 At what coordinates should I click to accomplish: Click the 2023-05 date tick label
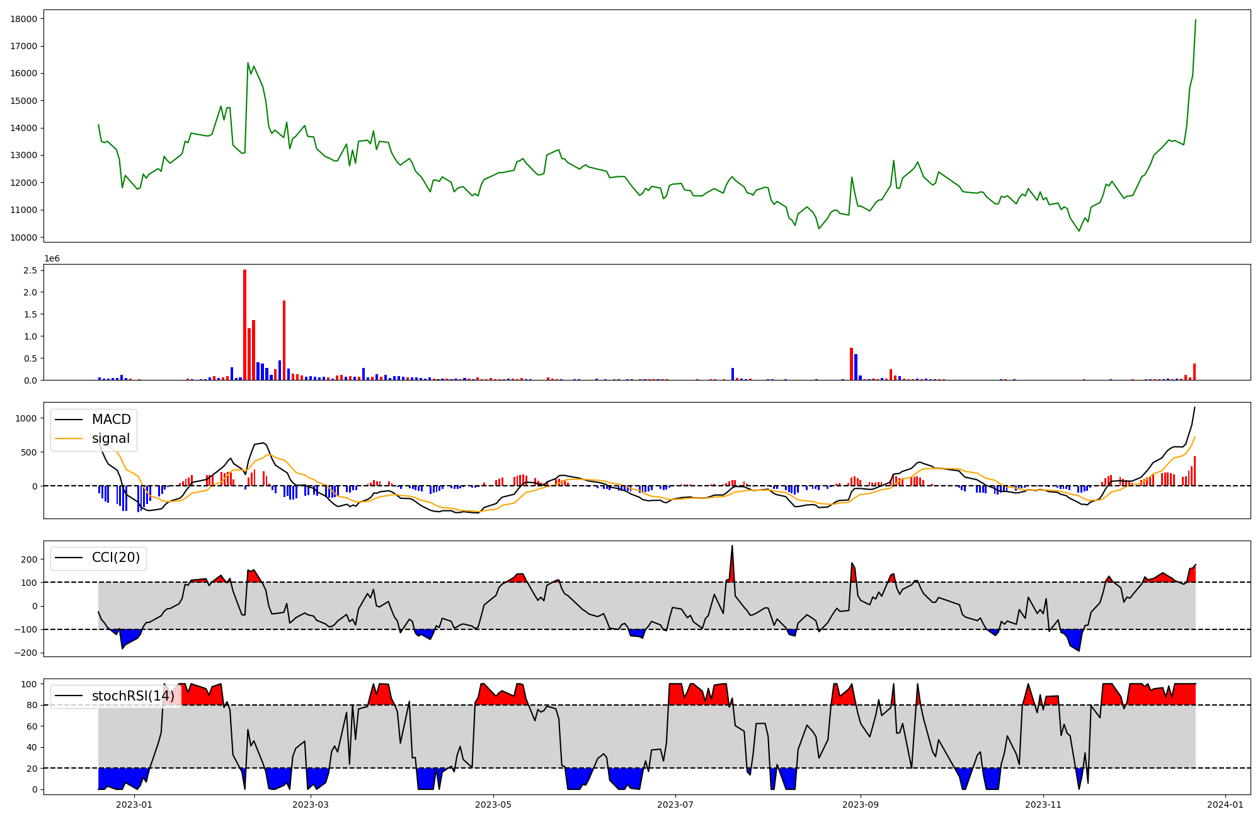coord(493,805)
